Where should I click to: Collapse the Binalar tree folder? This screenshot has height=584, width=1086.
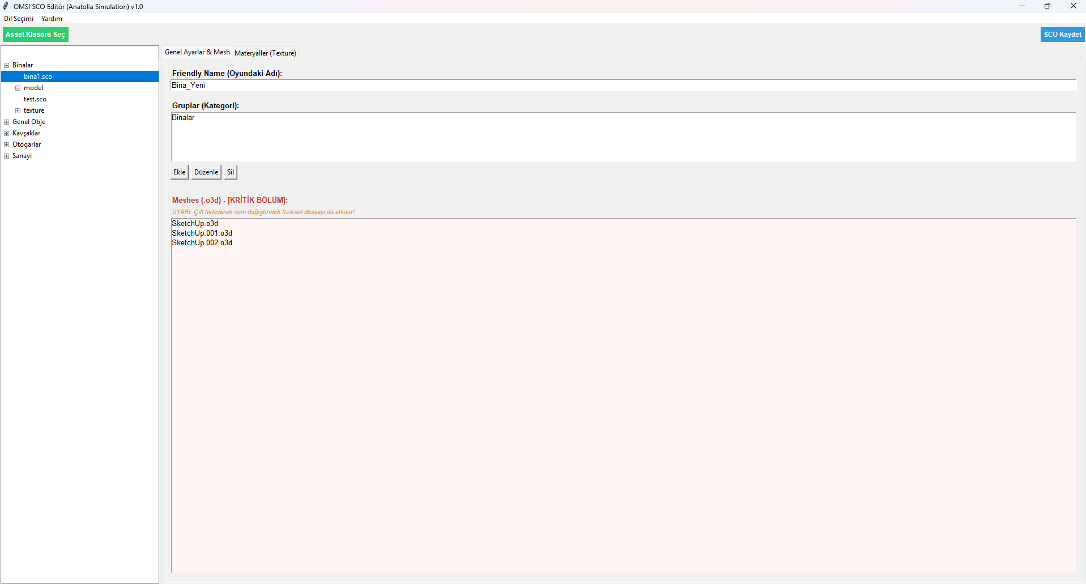[7, 65]
